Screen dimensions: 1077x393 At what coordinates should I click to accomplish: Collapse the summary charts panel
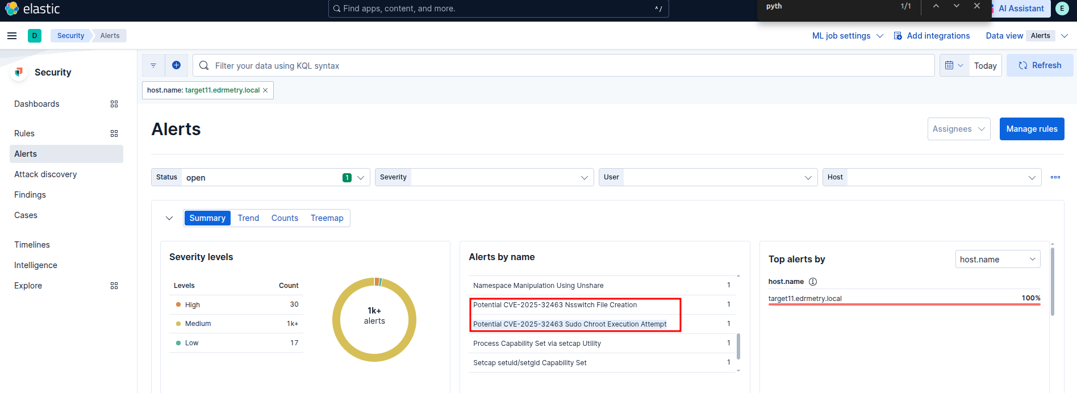coord(169,218)
